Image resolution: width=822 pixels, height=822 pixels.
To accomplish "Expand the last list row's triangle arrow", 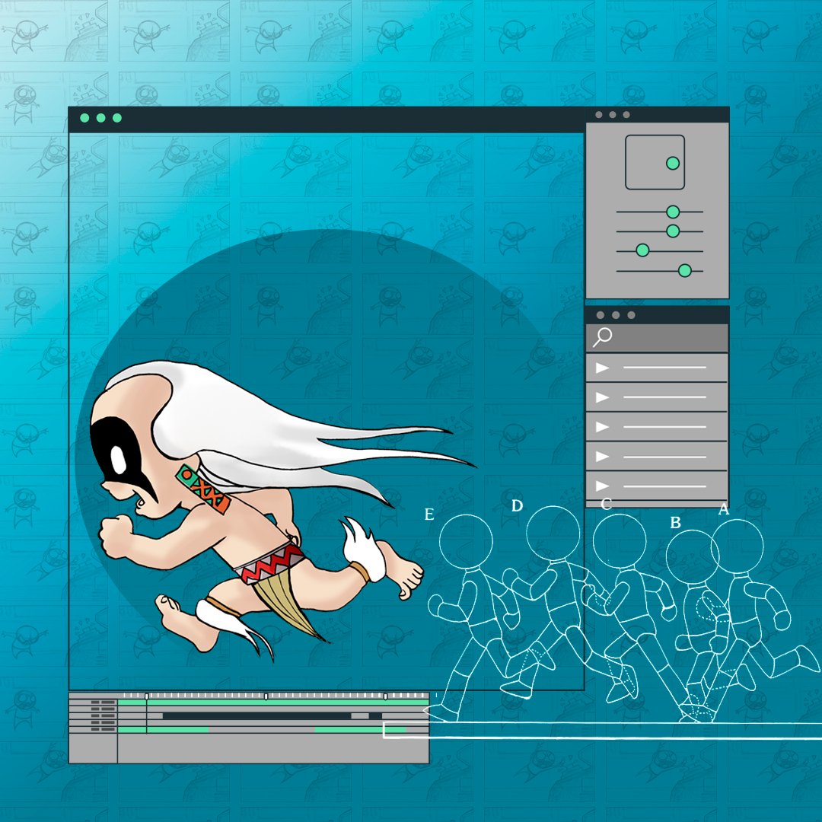I will tap(602, 486).
